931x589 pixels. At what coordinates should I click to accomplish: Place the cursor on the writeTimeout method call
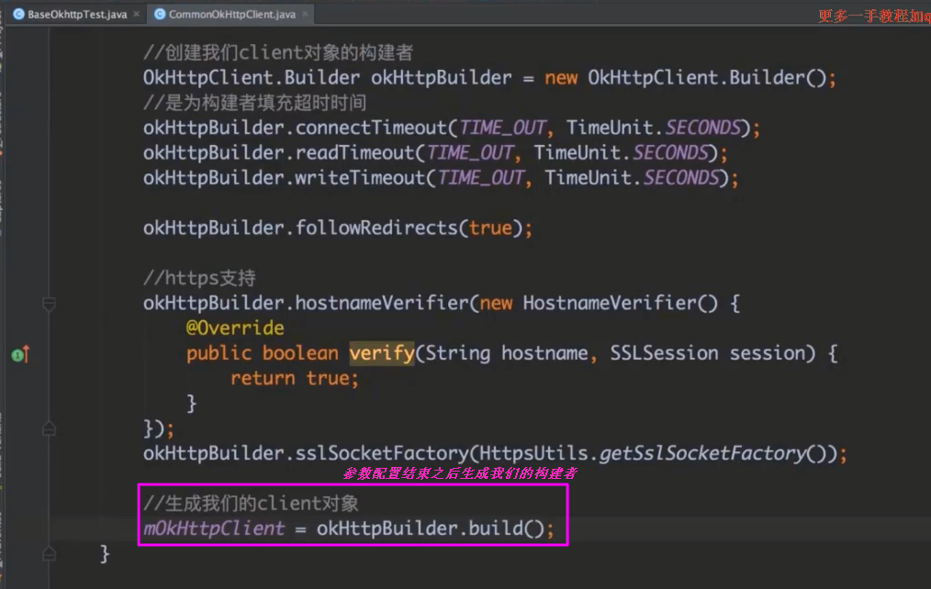pyautogui.click(x=361, y=177)
